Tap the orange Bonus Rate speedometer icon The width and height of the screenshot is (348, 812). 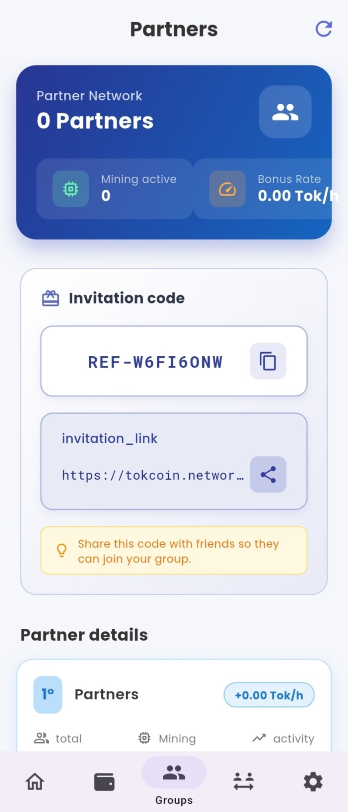click(227, 189)
